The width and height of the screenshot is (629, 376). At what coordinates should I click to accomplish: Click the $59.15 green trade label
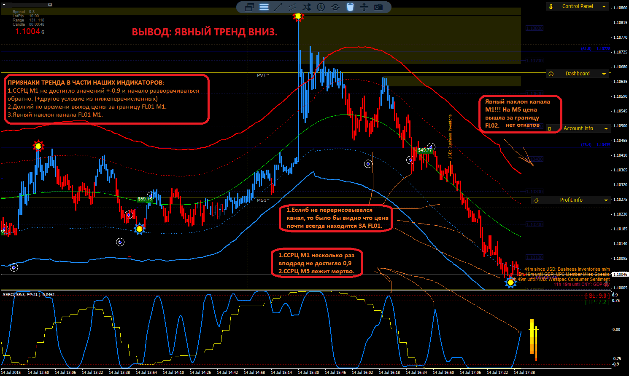tap(145, 199)
